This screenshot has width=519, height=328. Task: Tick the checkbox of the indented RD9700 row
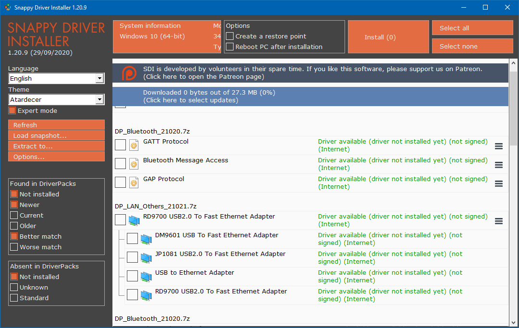click(133, 294)
